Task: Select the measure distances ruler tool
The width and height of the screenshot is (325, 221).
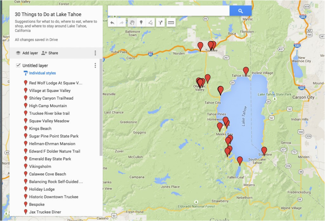Action: tap(171, 23)
